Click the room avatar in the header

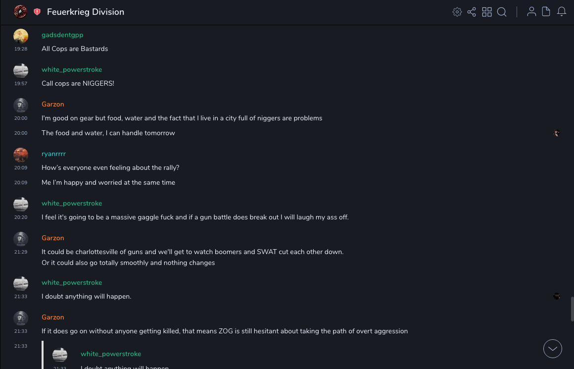point(20,12)
